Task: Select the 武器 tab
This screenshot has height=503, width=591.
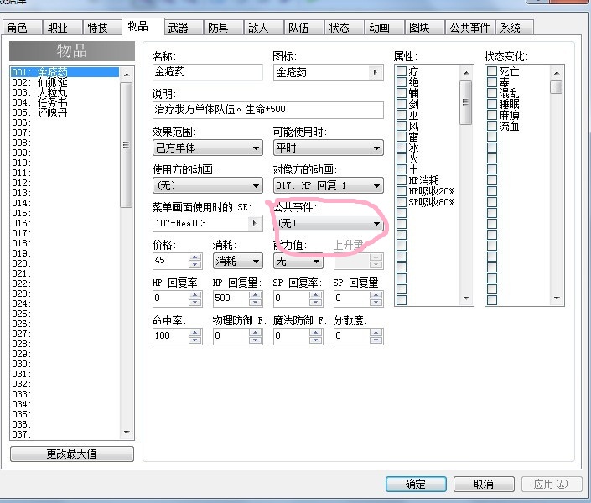Action: [184, 28]
